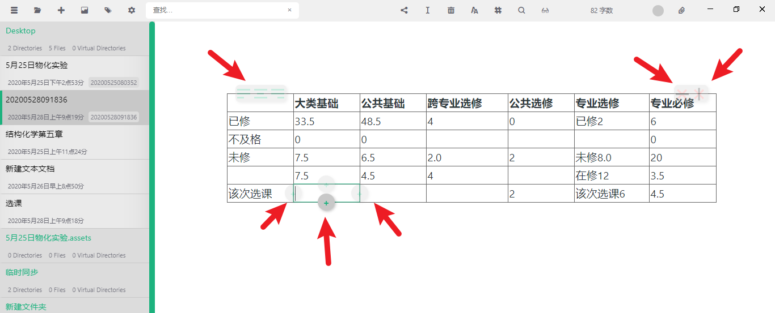This screenshot has height=313, width=775.
Task: Add a column left of active cell
Action: point(292,194)
